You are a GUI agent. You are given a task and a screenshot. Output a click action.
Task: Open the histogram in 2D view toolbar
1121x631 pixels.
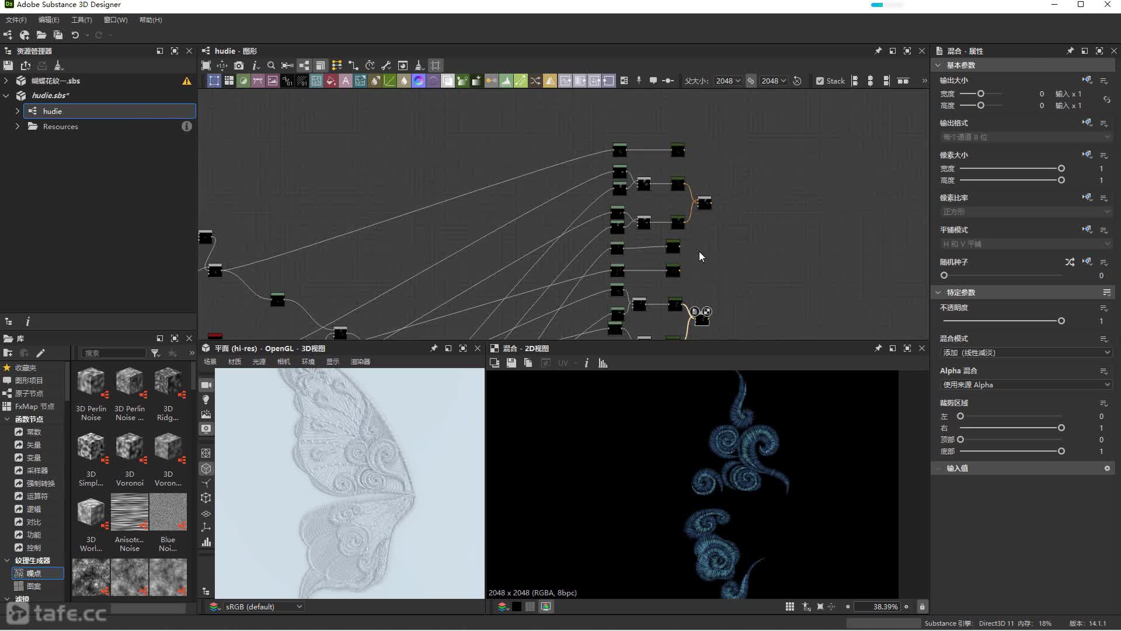point(603,363)
